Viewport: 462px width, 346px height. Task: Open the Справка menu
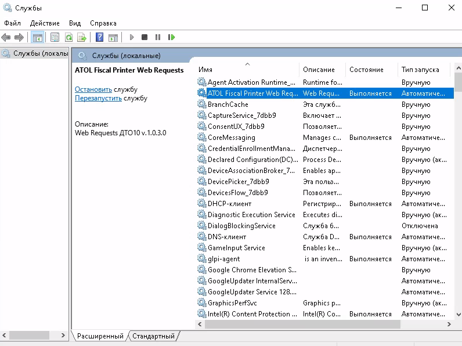tap(103, 23)
